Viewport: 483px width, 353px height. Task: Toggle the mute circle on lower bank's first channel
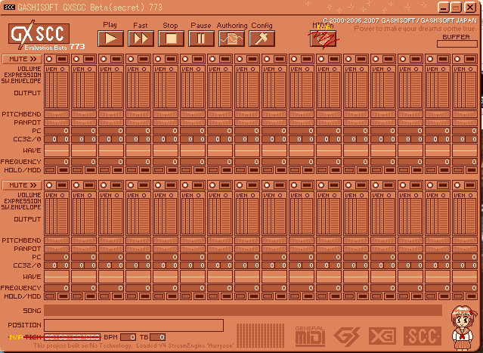click(x=49, y=185)
